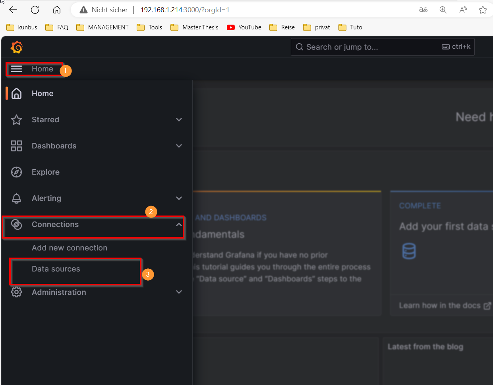Open the MANAGEMENT bookmark folder

tap(102, 27)
